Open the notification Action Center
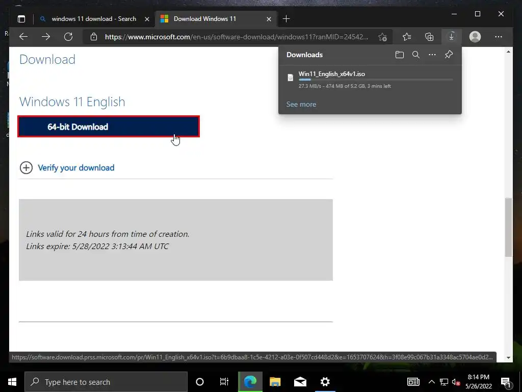Screen dimensions: 522x392 [x=506, y=382]
